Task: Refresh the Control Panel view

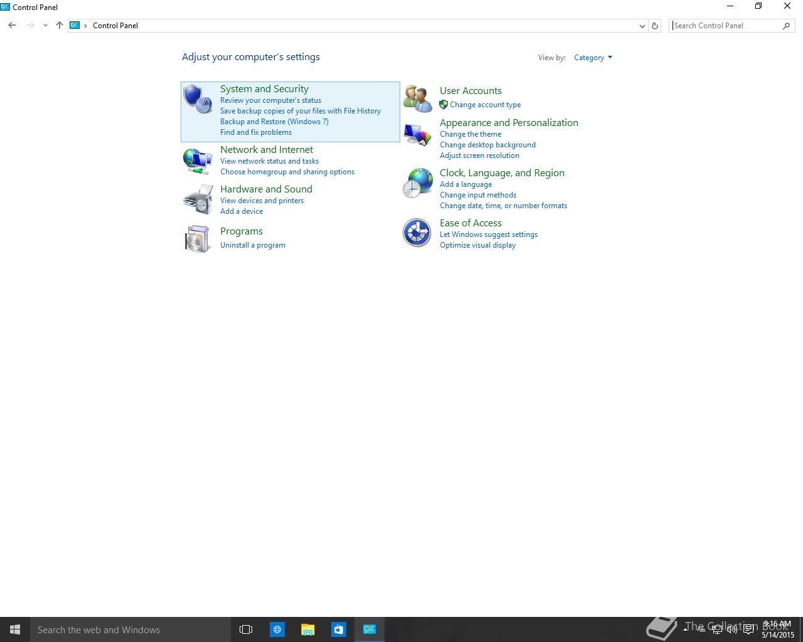Action: click(x=655, y=26)
